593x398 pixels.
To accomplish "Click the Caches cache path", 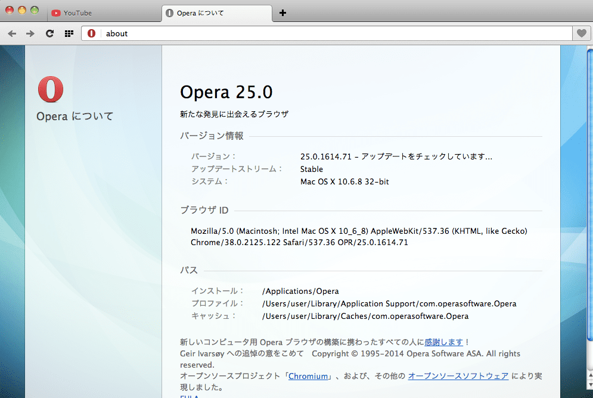I will 365,316.
